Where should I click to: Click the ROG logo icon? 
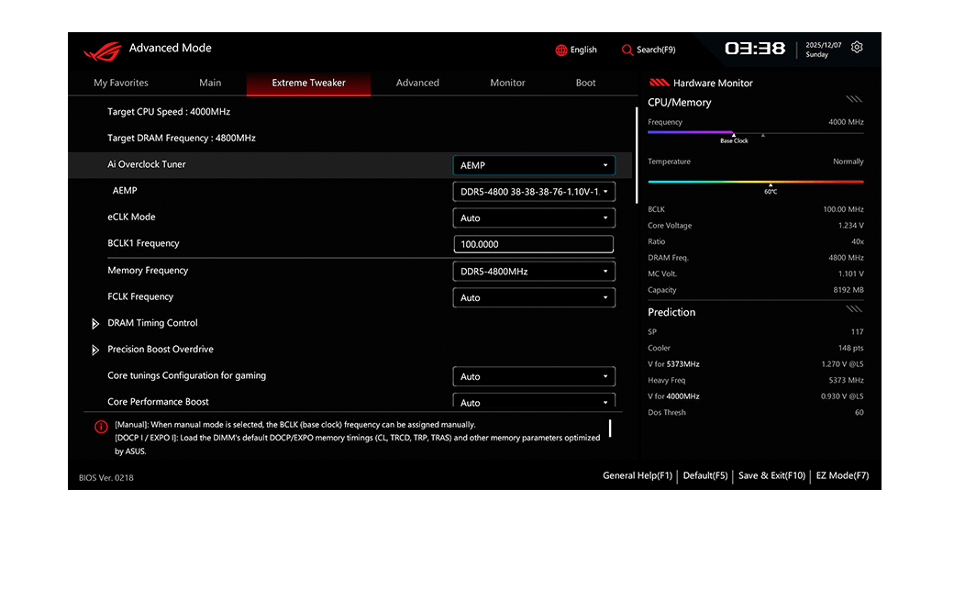[x=102, y=50]
